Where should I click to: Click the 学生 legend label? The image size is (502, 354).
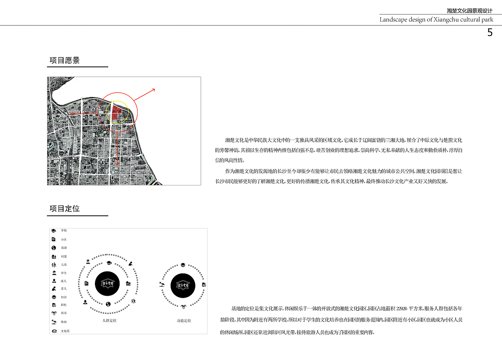click(x=64, y=273)
